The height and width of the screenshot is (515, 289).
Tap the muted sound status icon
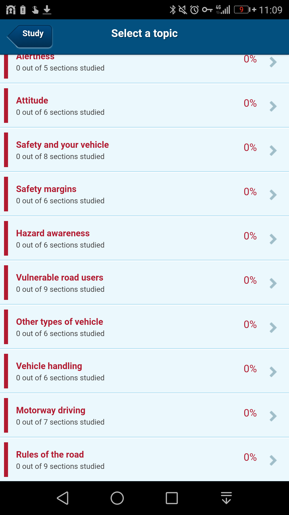[x=183, y=10]
